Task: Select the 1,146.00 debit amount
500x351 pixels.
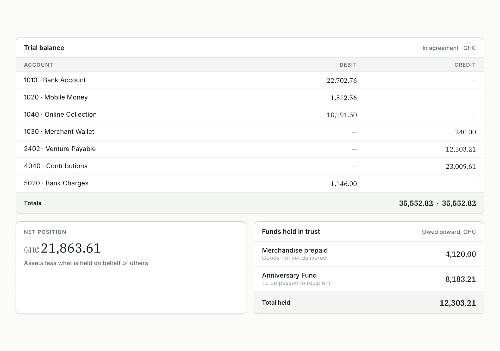Action: pyautogui.click(x=343, y=184)
